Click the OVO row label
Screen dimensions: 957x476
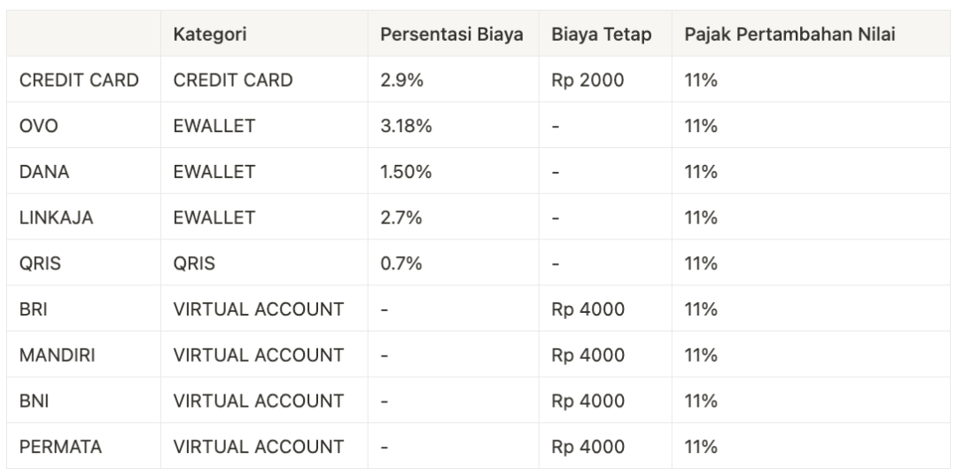[x=39, y=127]
